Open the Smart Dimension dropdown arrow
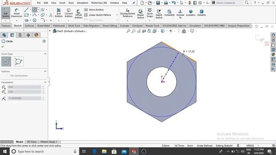 (x=16, y=21)
